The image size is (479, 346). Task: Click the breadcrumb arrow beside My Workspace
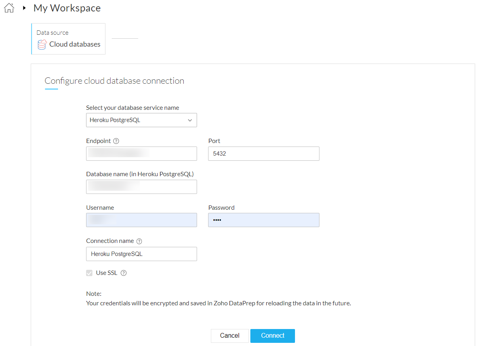click(x=24, y=8)
